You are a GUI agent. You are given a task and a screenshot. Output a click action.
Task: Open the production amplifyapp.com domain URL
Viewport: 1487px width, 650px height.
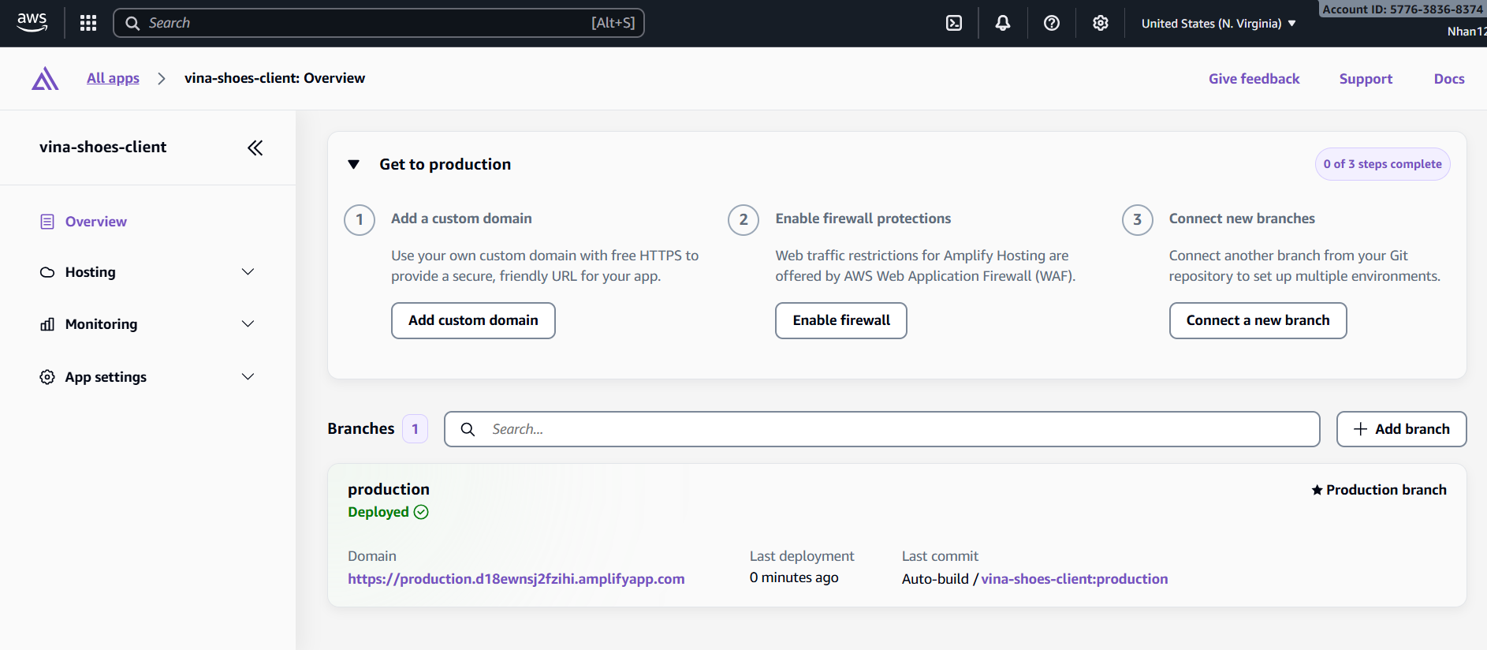point(516,579)
